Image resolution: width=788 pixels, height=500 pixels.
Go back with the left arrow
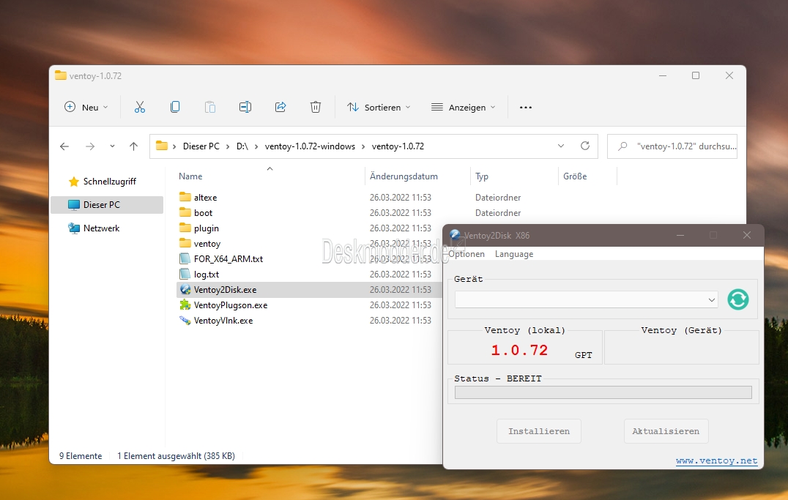coord(64,146)
